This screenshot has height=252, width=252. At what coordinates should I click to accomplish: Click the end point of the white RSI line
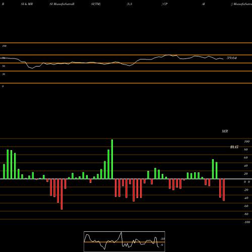[223, 59]
